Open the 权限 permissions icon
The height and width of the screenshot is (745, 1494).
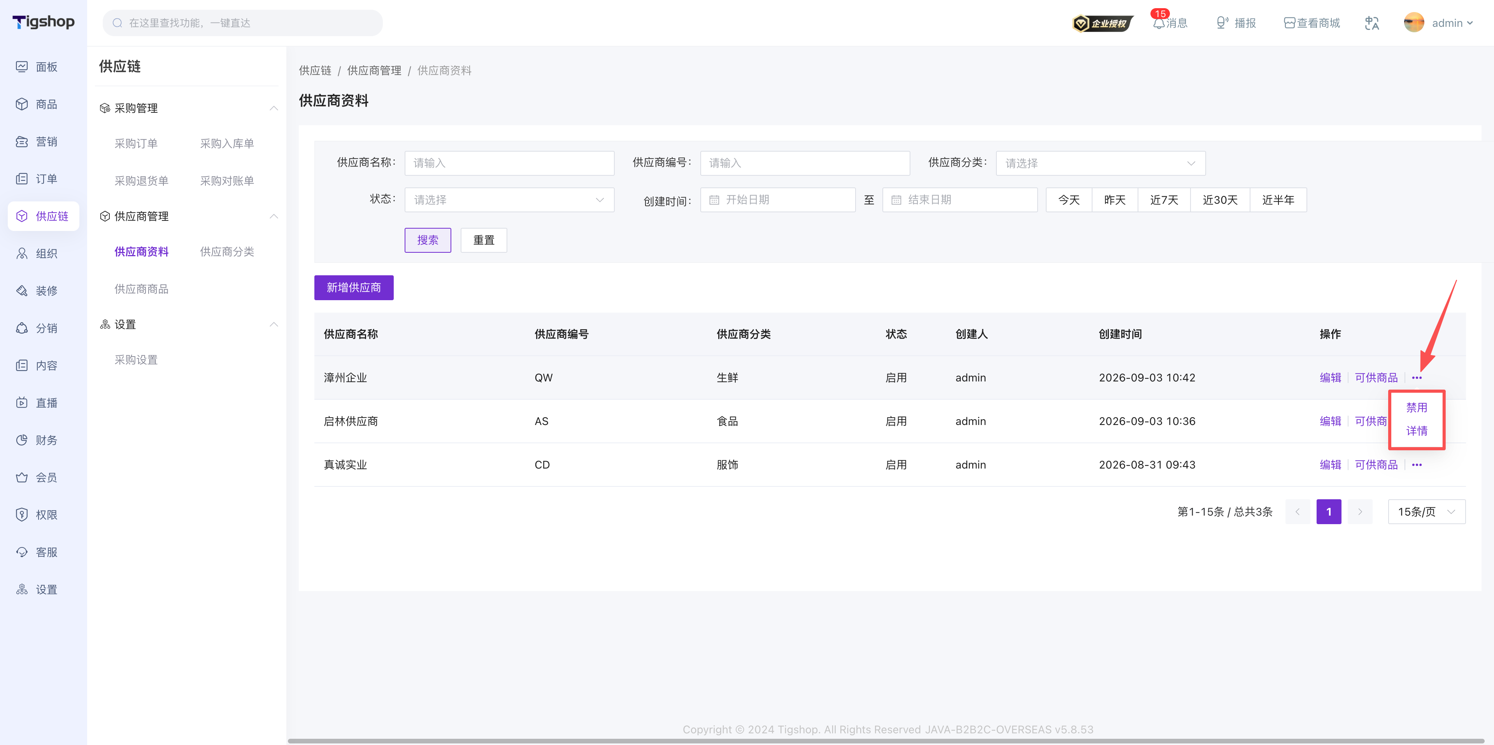coord(21,515)
